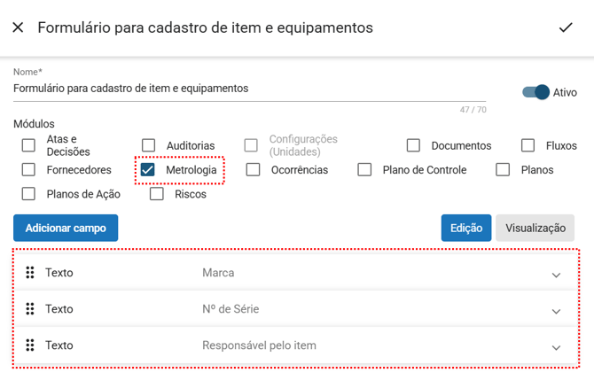
Task: Uncheck the Metrologia checkbox
Action: (x=148, y=169)
